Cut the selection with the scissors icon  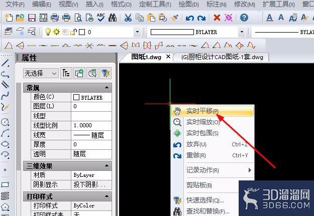point(128,18)
